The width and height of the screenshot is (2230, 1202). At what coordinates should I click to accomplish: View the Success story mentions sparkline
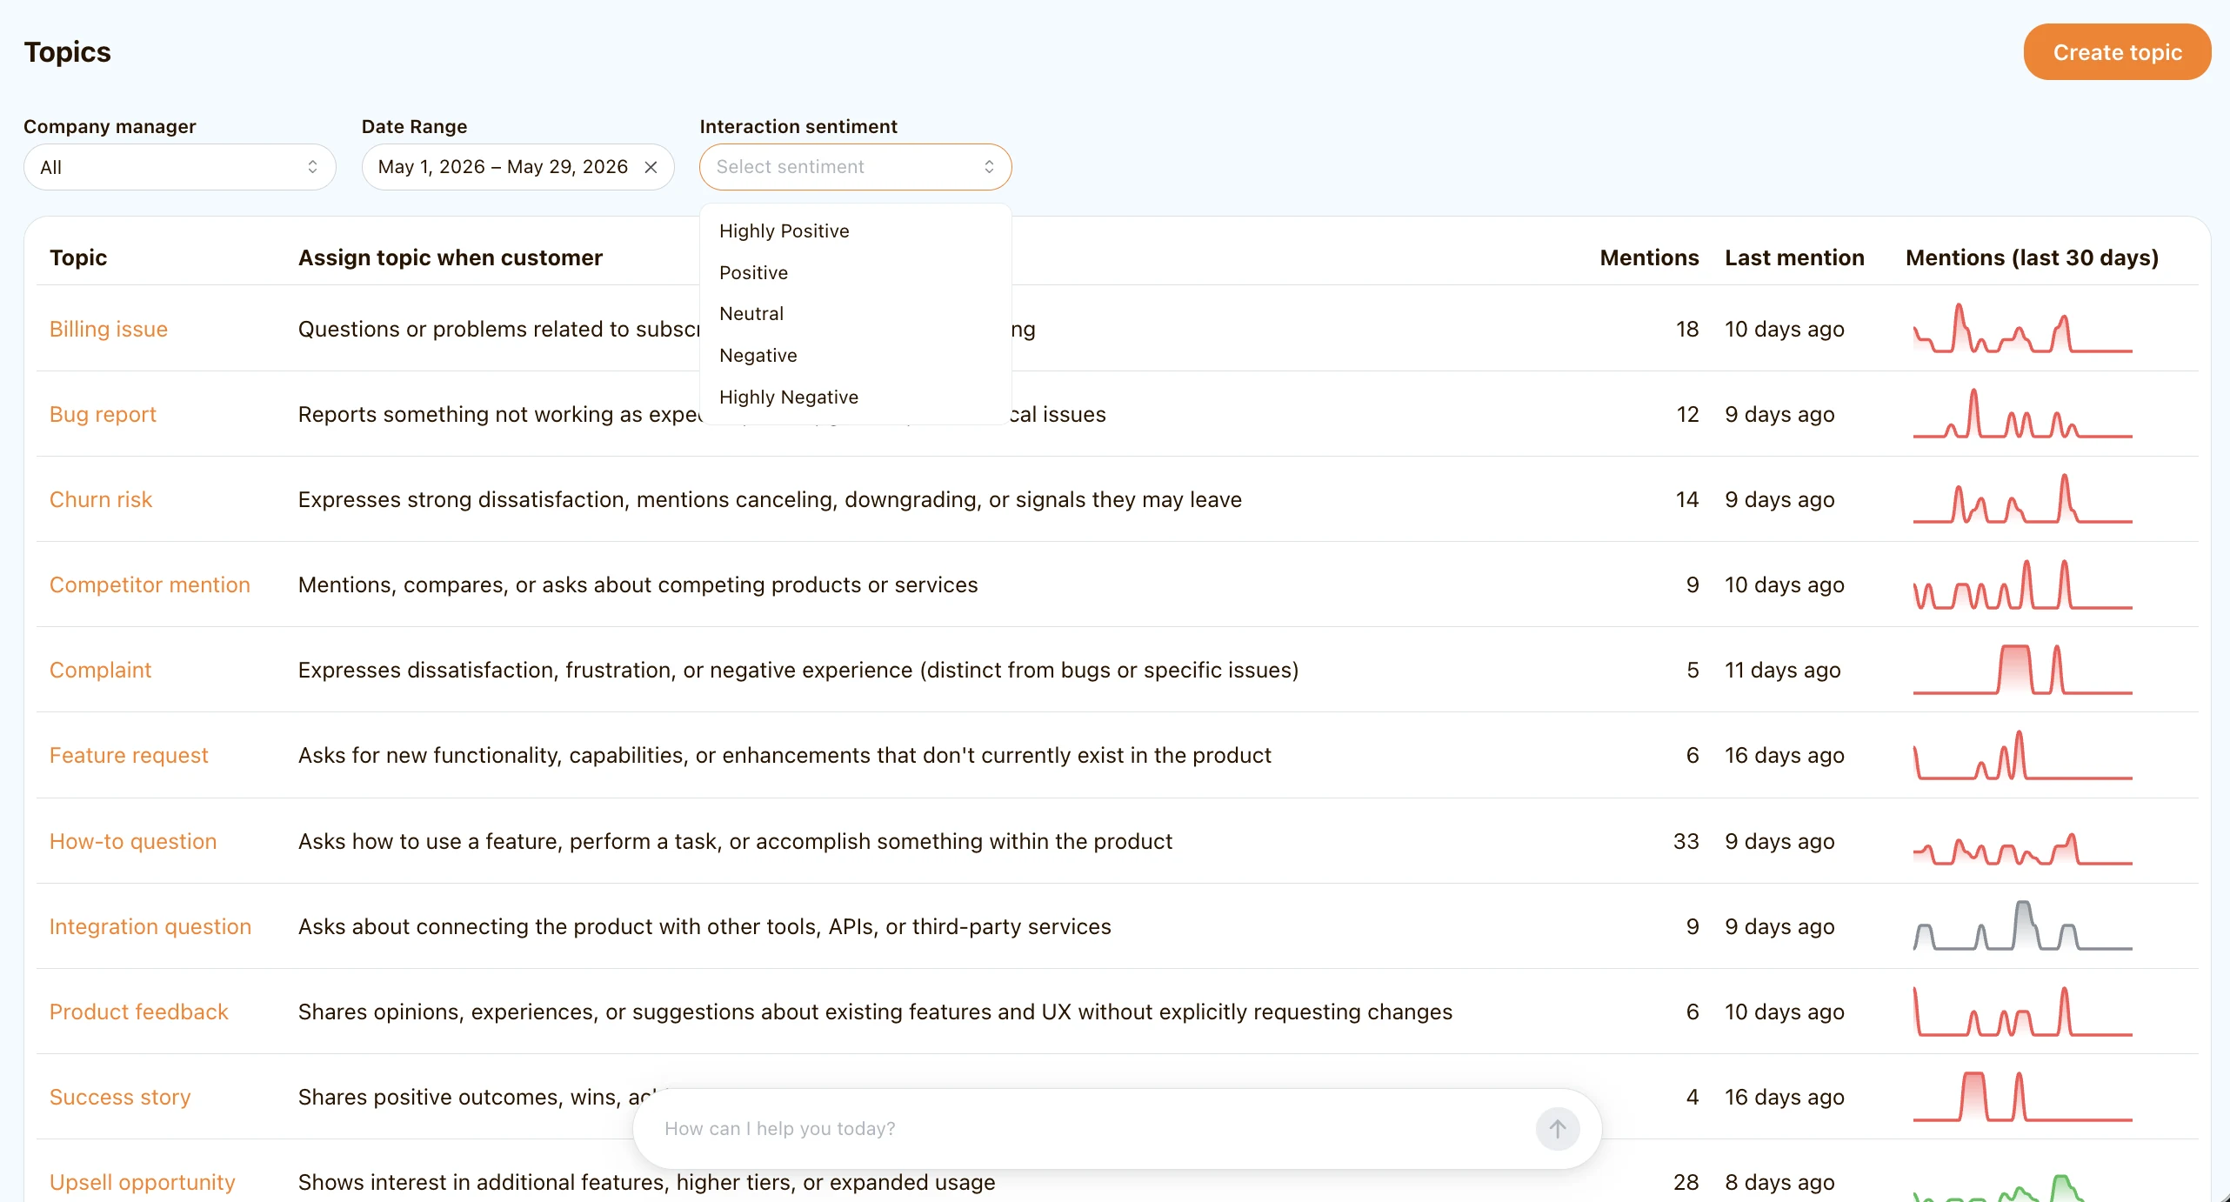2022,1095
